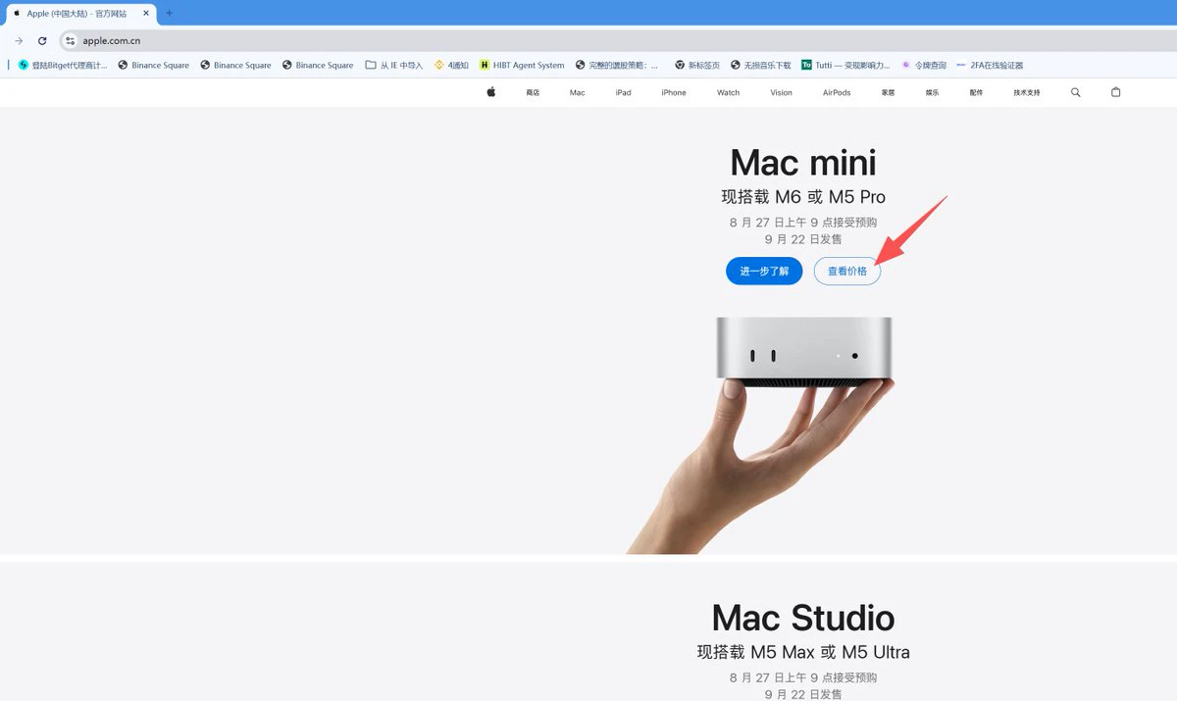The width and height of the screenshot is (1177, 701).
Task: Open the 配件 menu in the Apple nav
Action: [976, 93]
